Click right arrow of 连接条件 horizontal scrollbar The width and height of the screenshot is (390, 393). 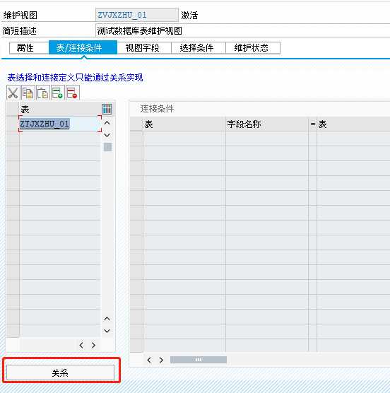pyautogui.click(x=161, y=360)
